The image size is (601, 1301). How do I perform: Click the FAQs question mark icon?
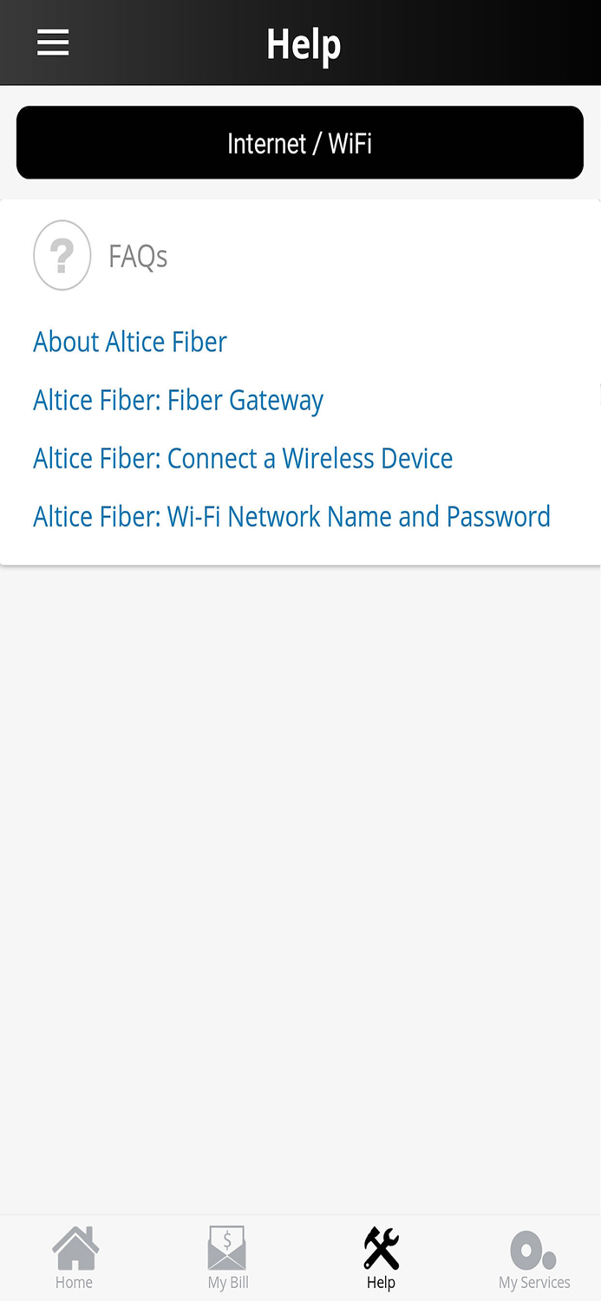coord(62,254)
